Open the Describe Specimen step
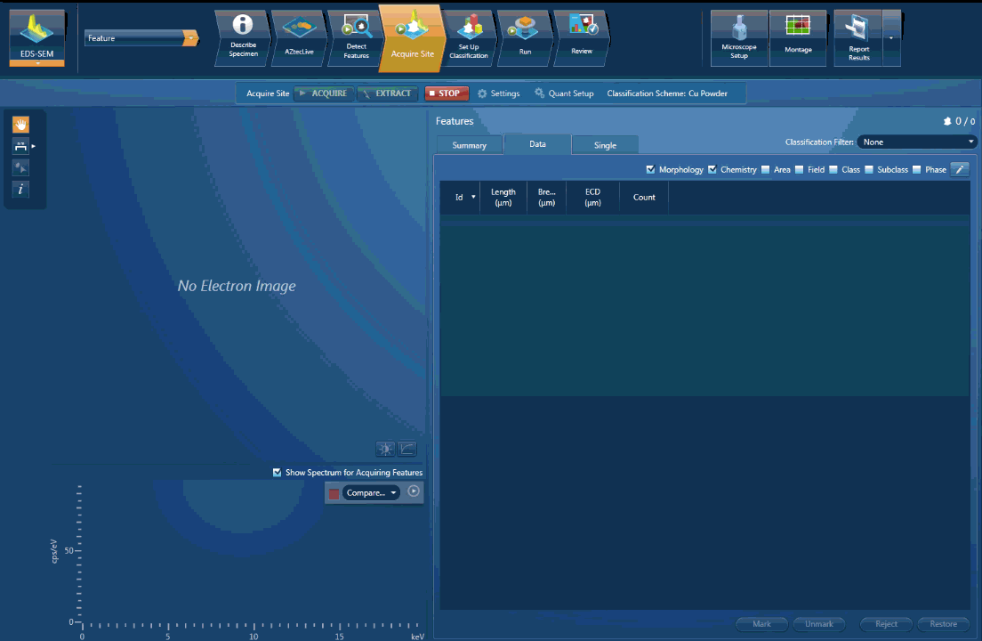 (243, 38)
